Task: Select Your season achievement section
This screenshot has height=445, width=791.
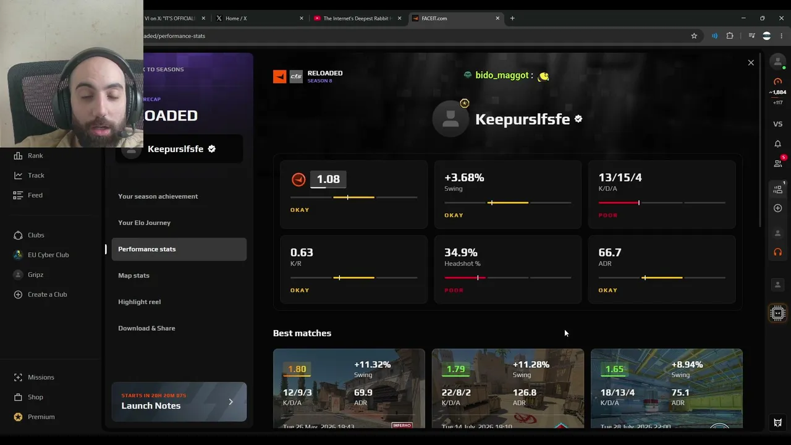Action: pos(179,197)
